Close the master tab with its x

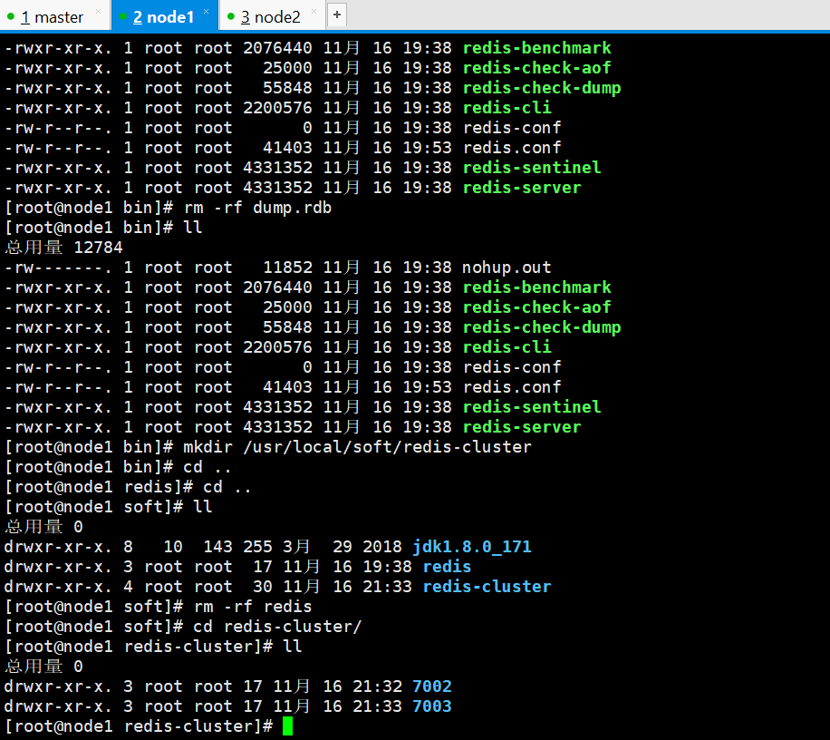tap(98, 11)
